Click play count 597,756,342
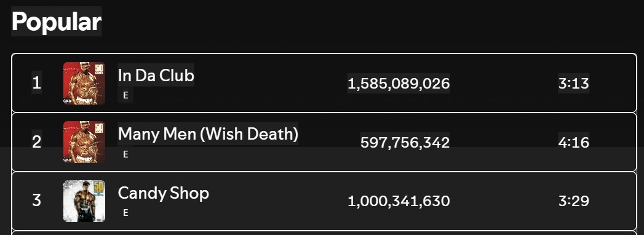 tap(405, 143)
